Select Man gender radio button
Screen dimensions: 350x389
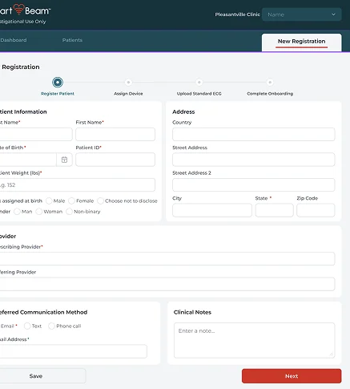[17, 212]
